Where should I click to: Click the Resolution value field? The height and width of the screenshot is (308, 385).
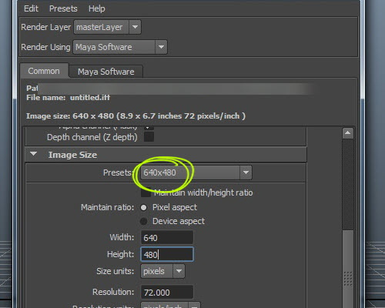click(x=167, y=292)
